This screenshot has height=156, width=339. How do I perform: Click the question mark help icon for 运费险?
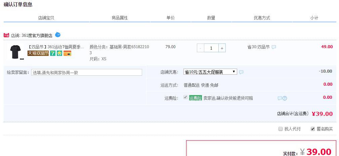(285, 98)
